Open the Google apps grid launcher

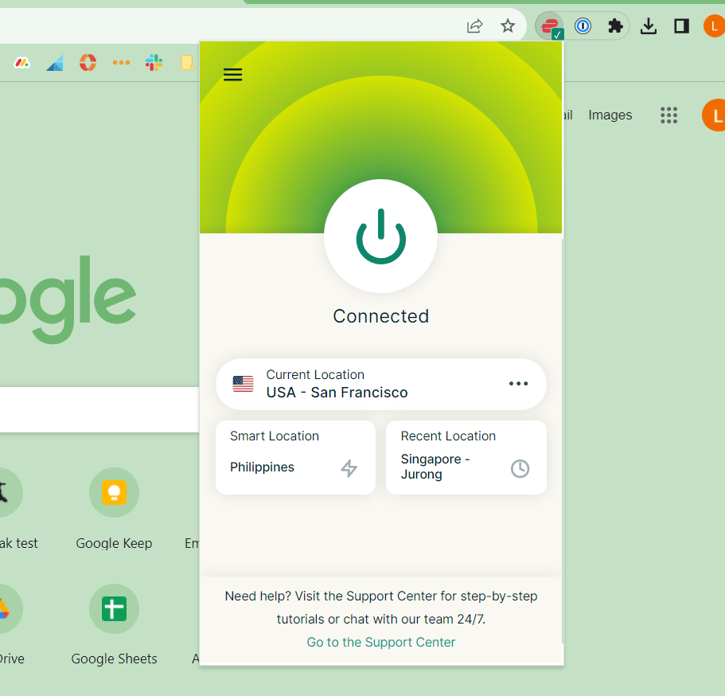click(x=668, y=115)
